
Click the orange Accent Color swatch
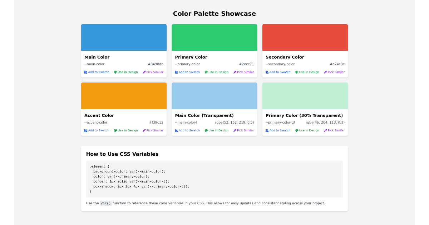pyautogui.click(x=124, y=95)
